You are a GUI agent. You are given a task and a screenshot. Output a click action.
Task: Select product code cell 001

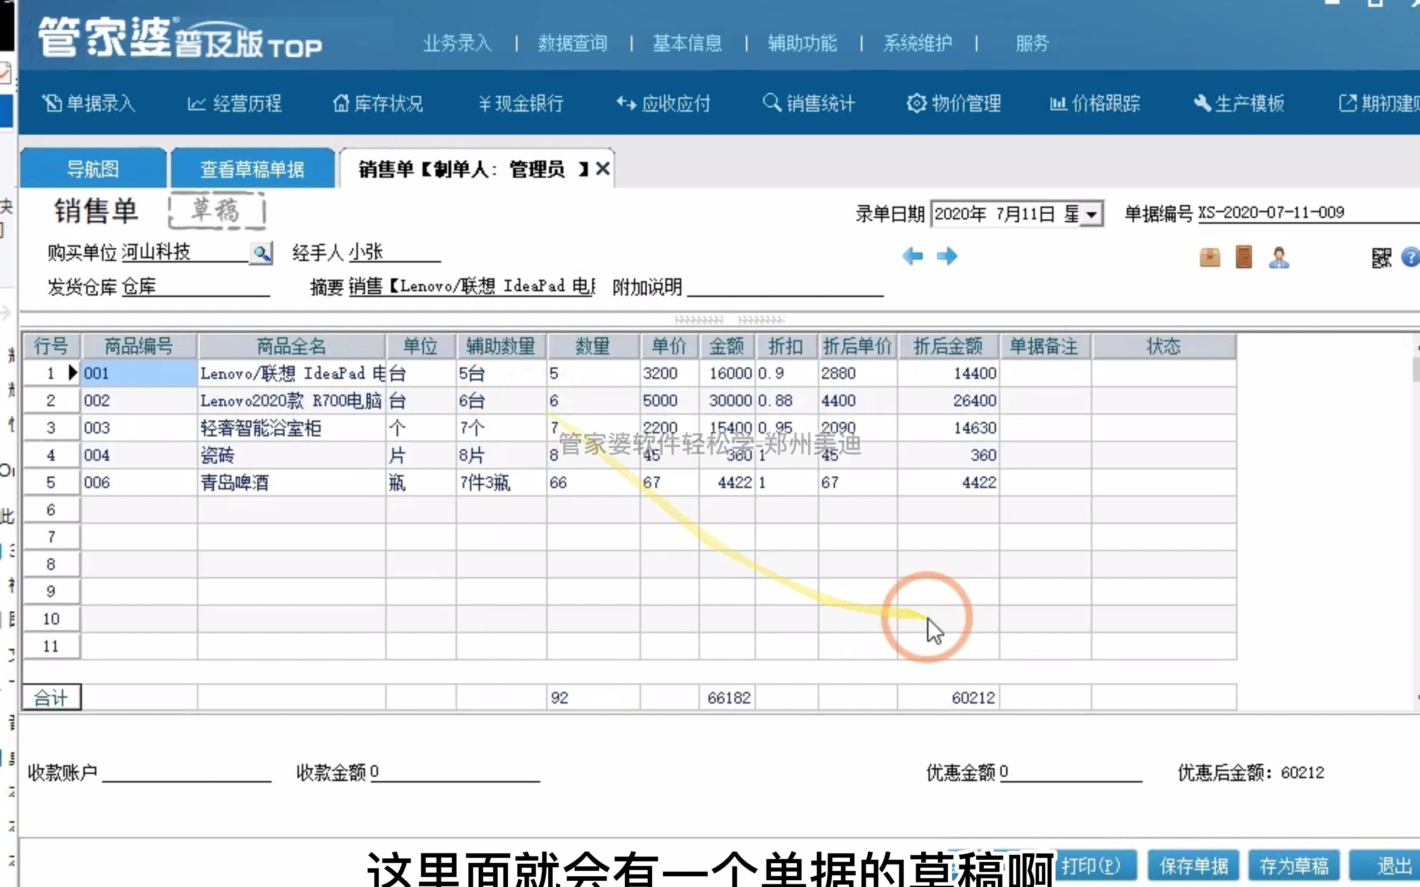[139, 373]
